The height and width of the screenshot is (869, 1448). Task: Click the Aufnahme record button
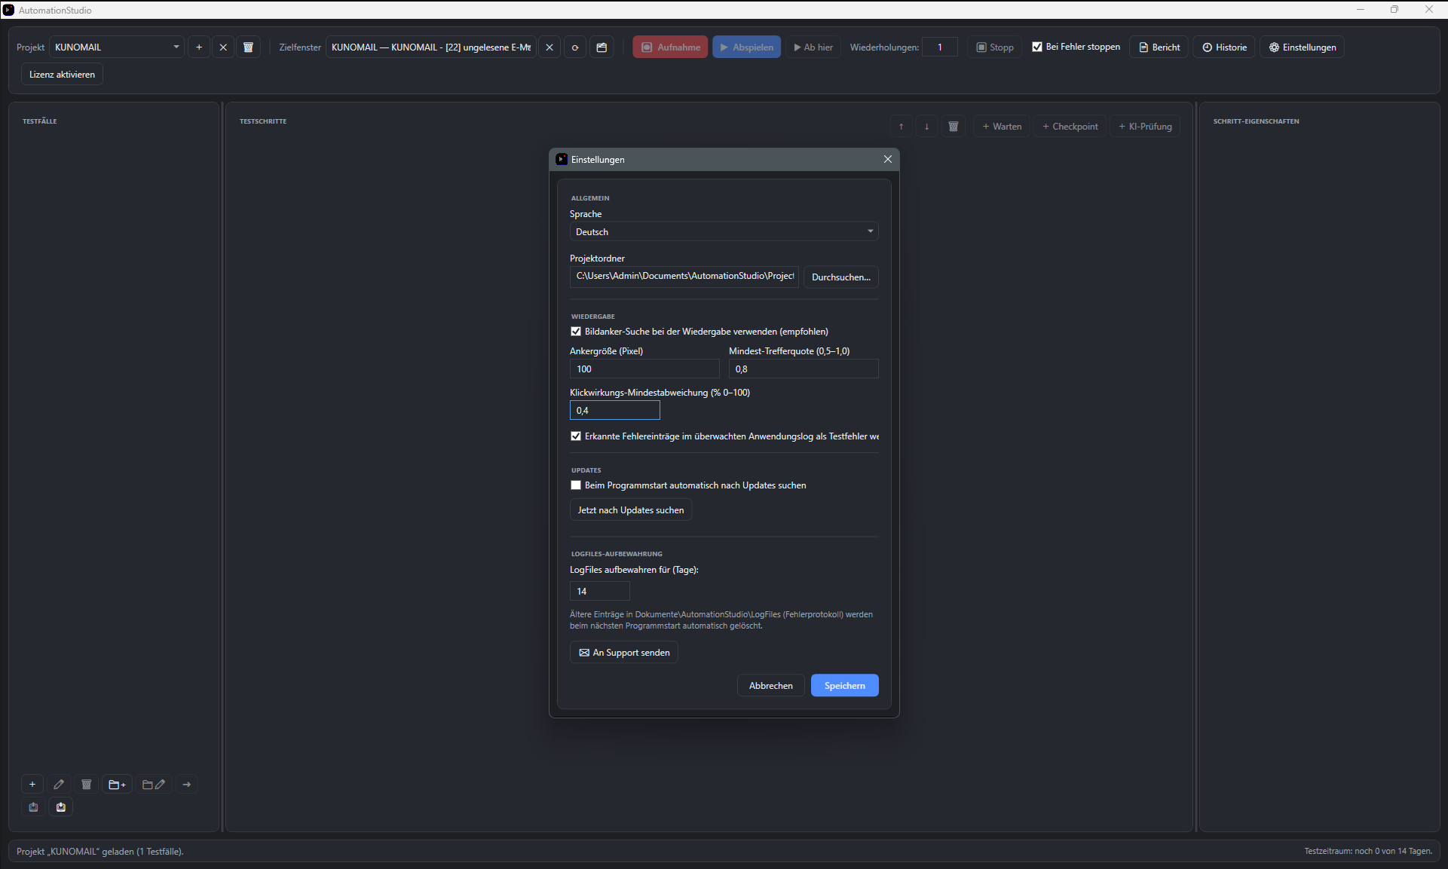point(670,47)
